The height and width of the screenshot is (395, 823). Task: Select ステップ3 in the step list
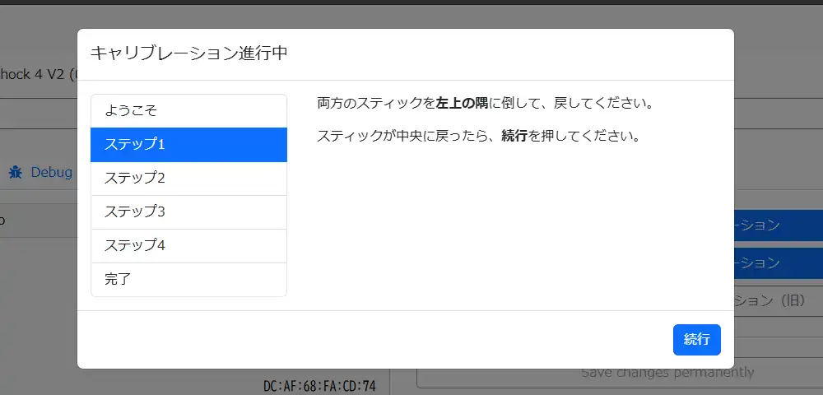tap(189, 212)
